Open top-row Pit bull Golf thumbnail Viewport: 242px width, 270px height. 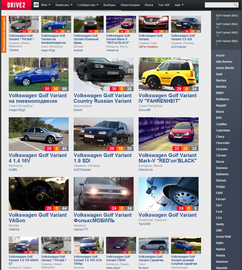pyautogui.click(x=24, y=24)
